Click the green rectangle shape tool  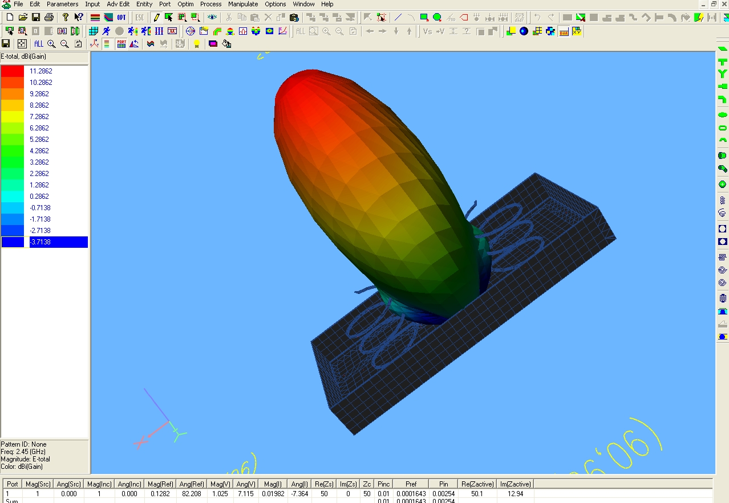424,18
